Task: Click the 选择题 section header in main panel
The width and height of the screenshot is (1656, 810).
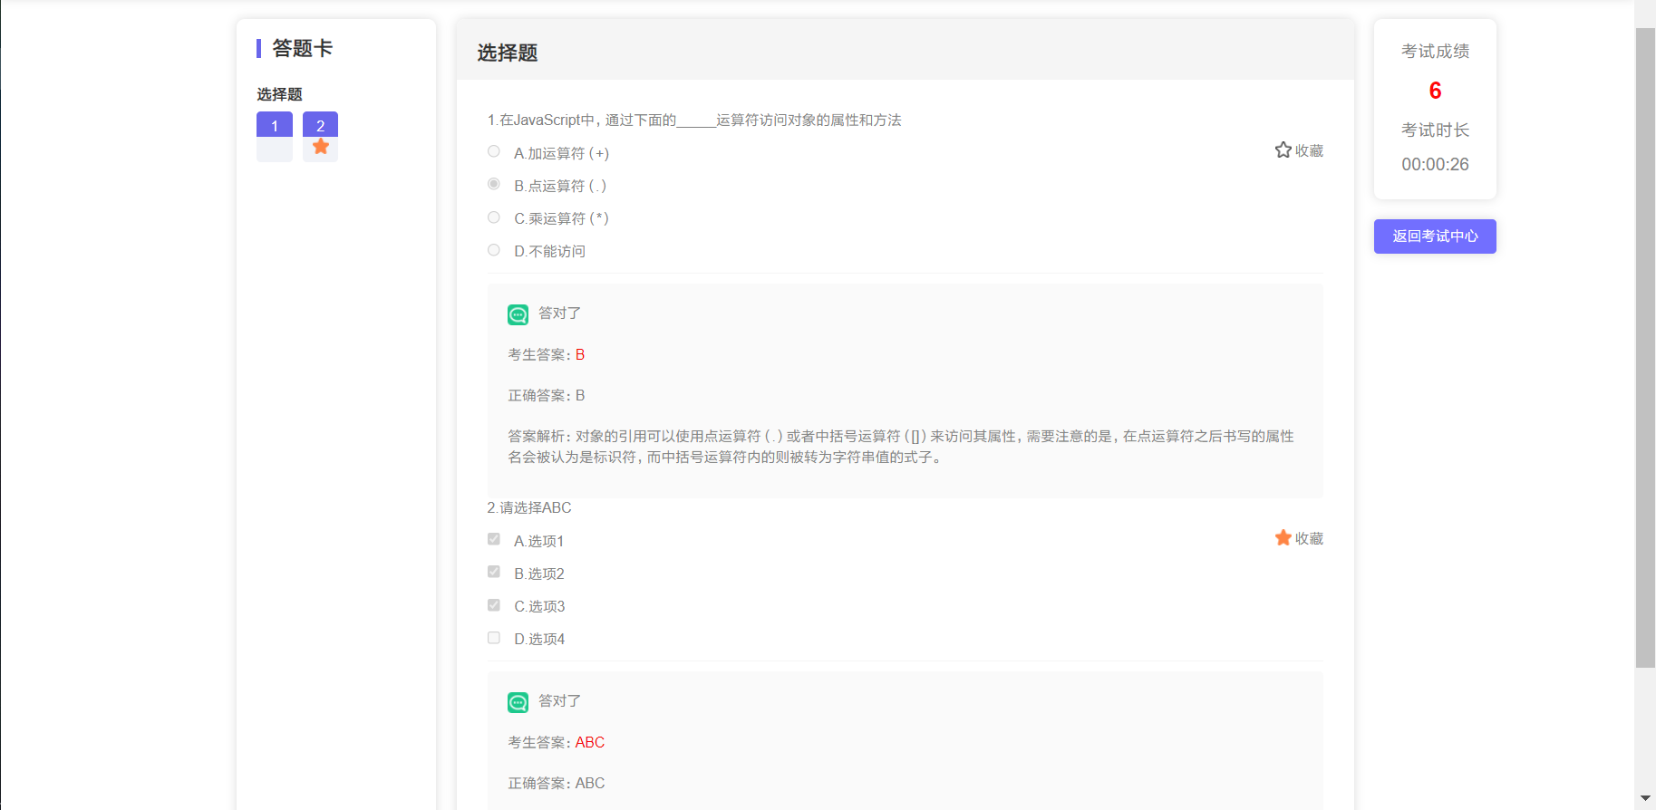Action: (508, 53)
